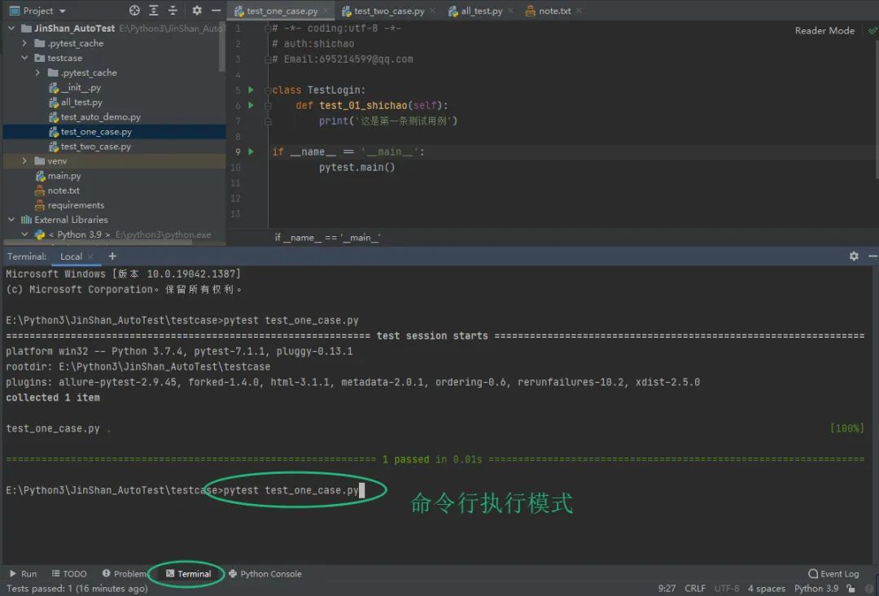Expand .pytest_cache folder inside testcase
The width and height of the screenshot is (879, 596).
[x=37, y=72]
